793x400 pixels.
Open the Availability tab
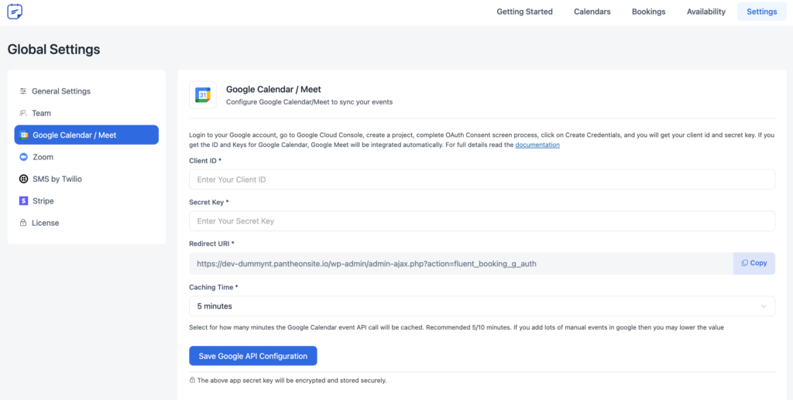(706, 12)
